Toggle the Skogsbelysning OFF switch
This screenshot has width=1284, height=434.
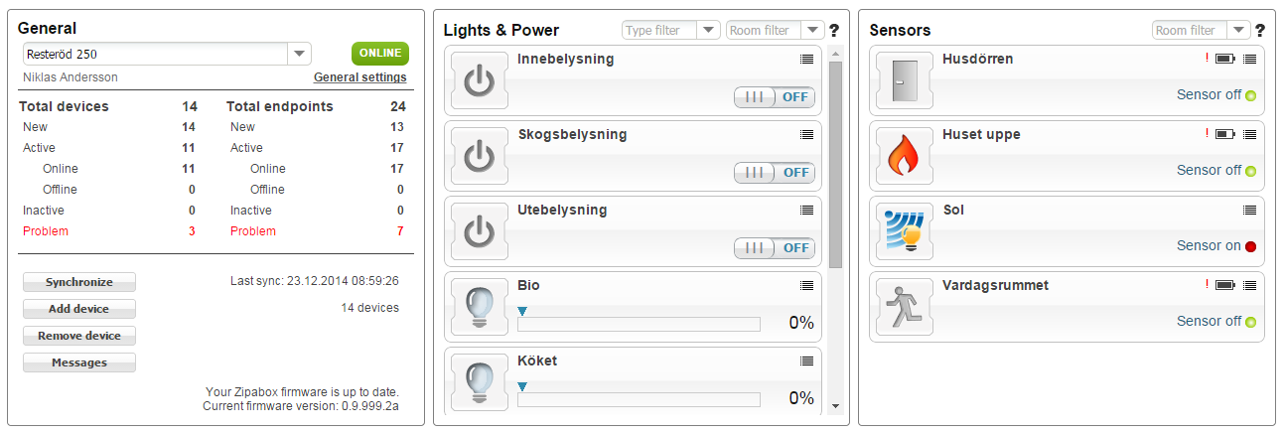pos(775,173)
